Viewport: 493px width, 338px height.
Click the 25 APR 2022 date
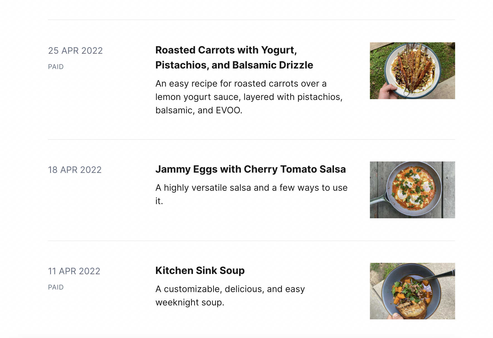(x=75, y=51)
